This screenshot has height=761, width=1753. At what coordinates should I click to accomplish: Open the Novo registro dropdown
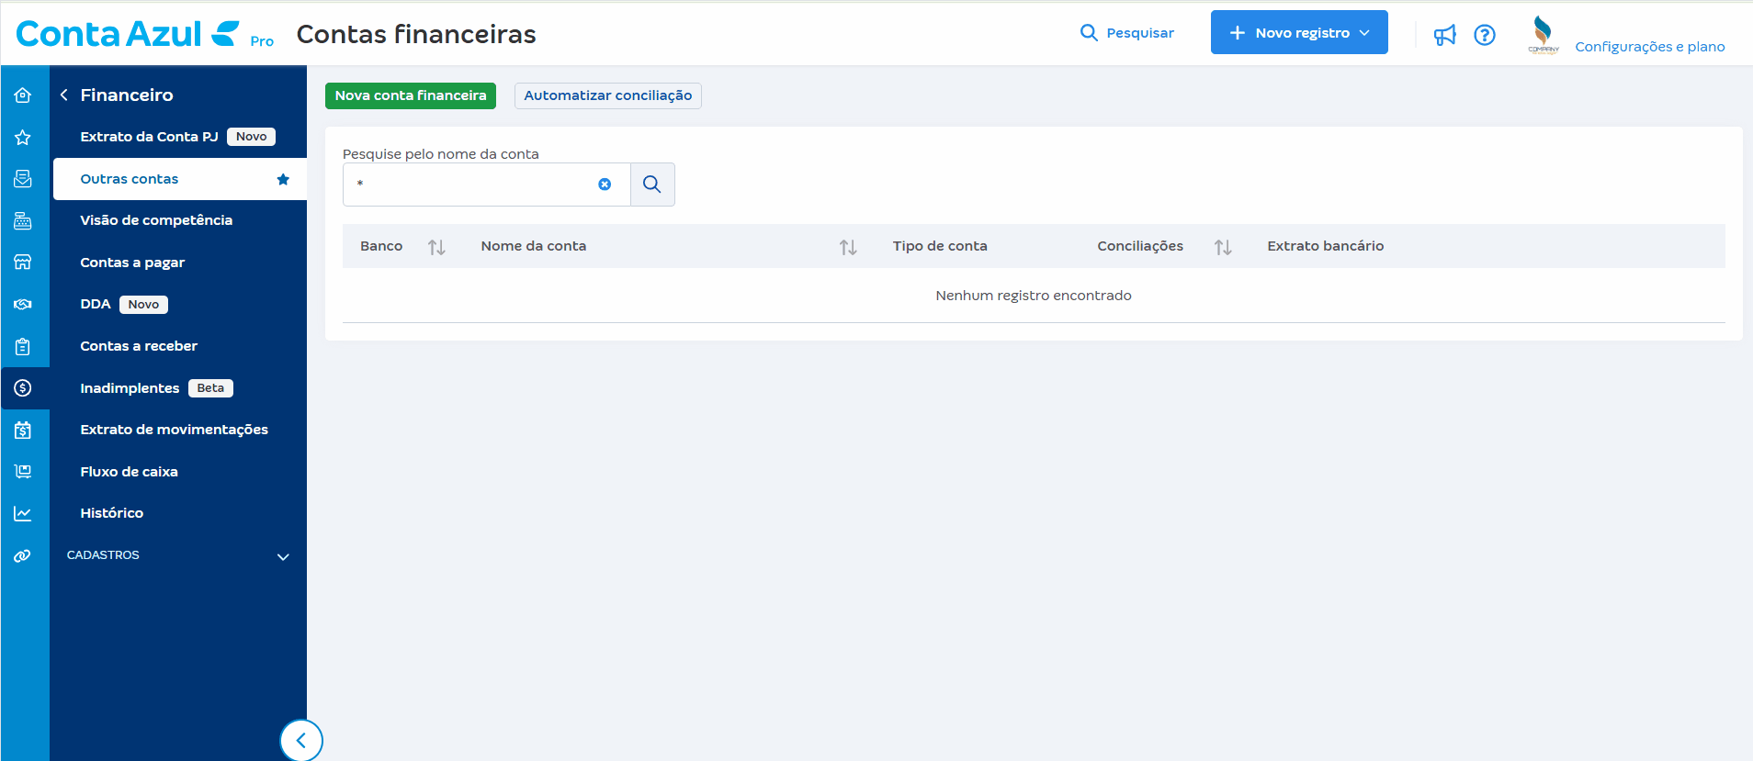coord(1298,33)
